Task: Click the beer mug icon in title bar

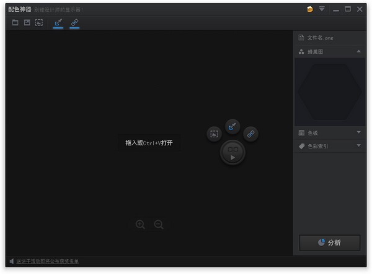Action: tap(310, 9)
